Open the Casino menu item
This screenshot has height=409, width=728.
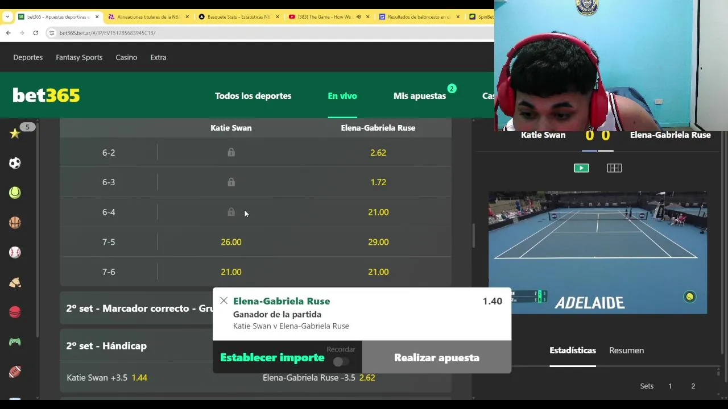coord(126,57)
